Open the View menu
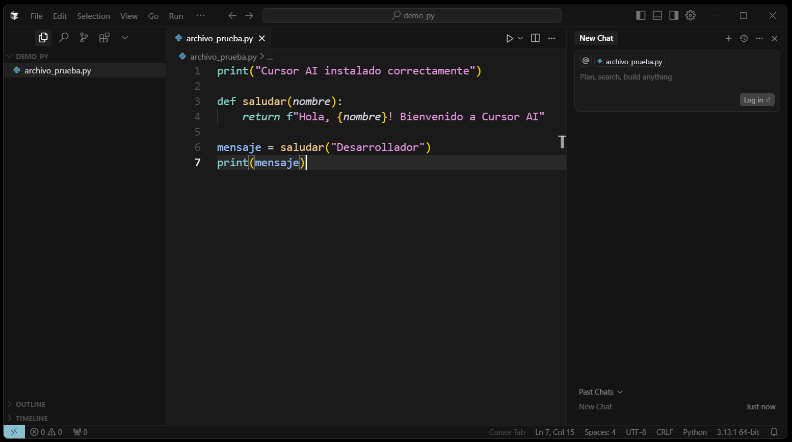This screenshot has width=792, height=442. point(129,16)
